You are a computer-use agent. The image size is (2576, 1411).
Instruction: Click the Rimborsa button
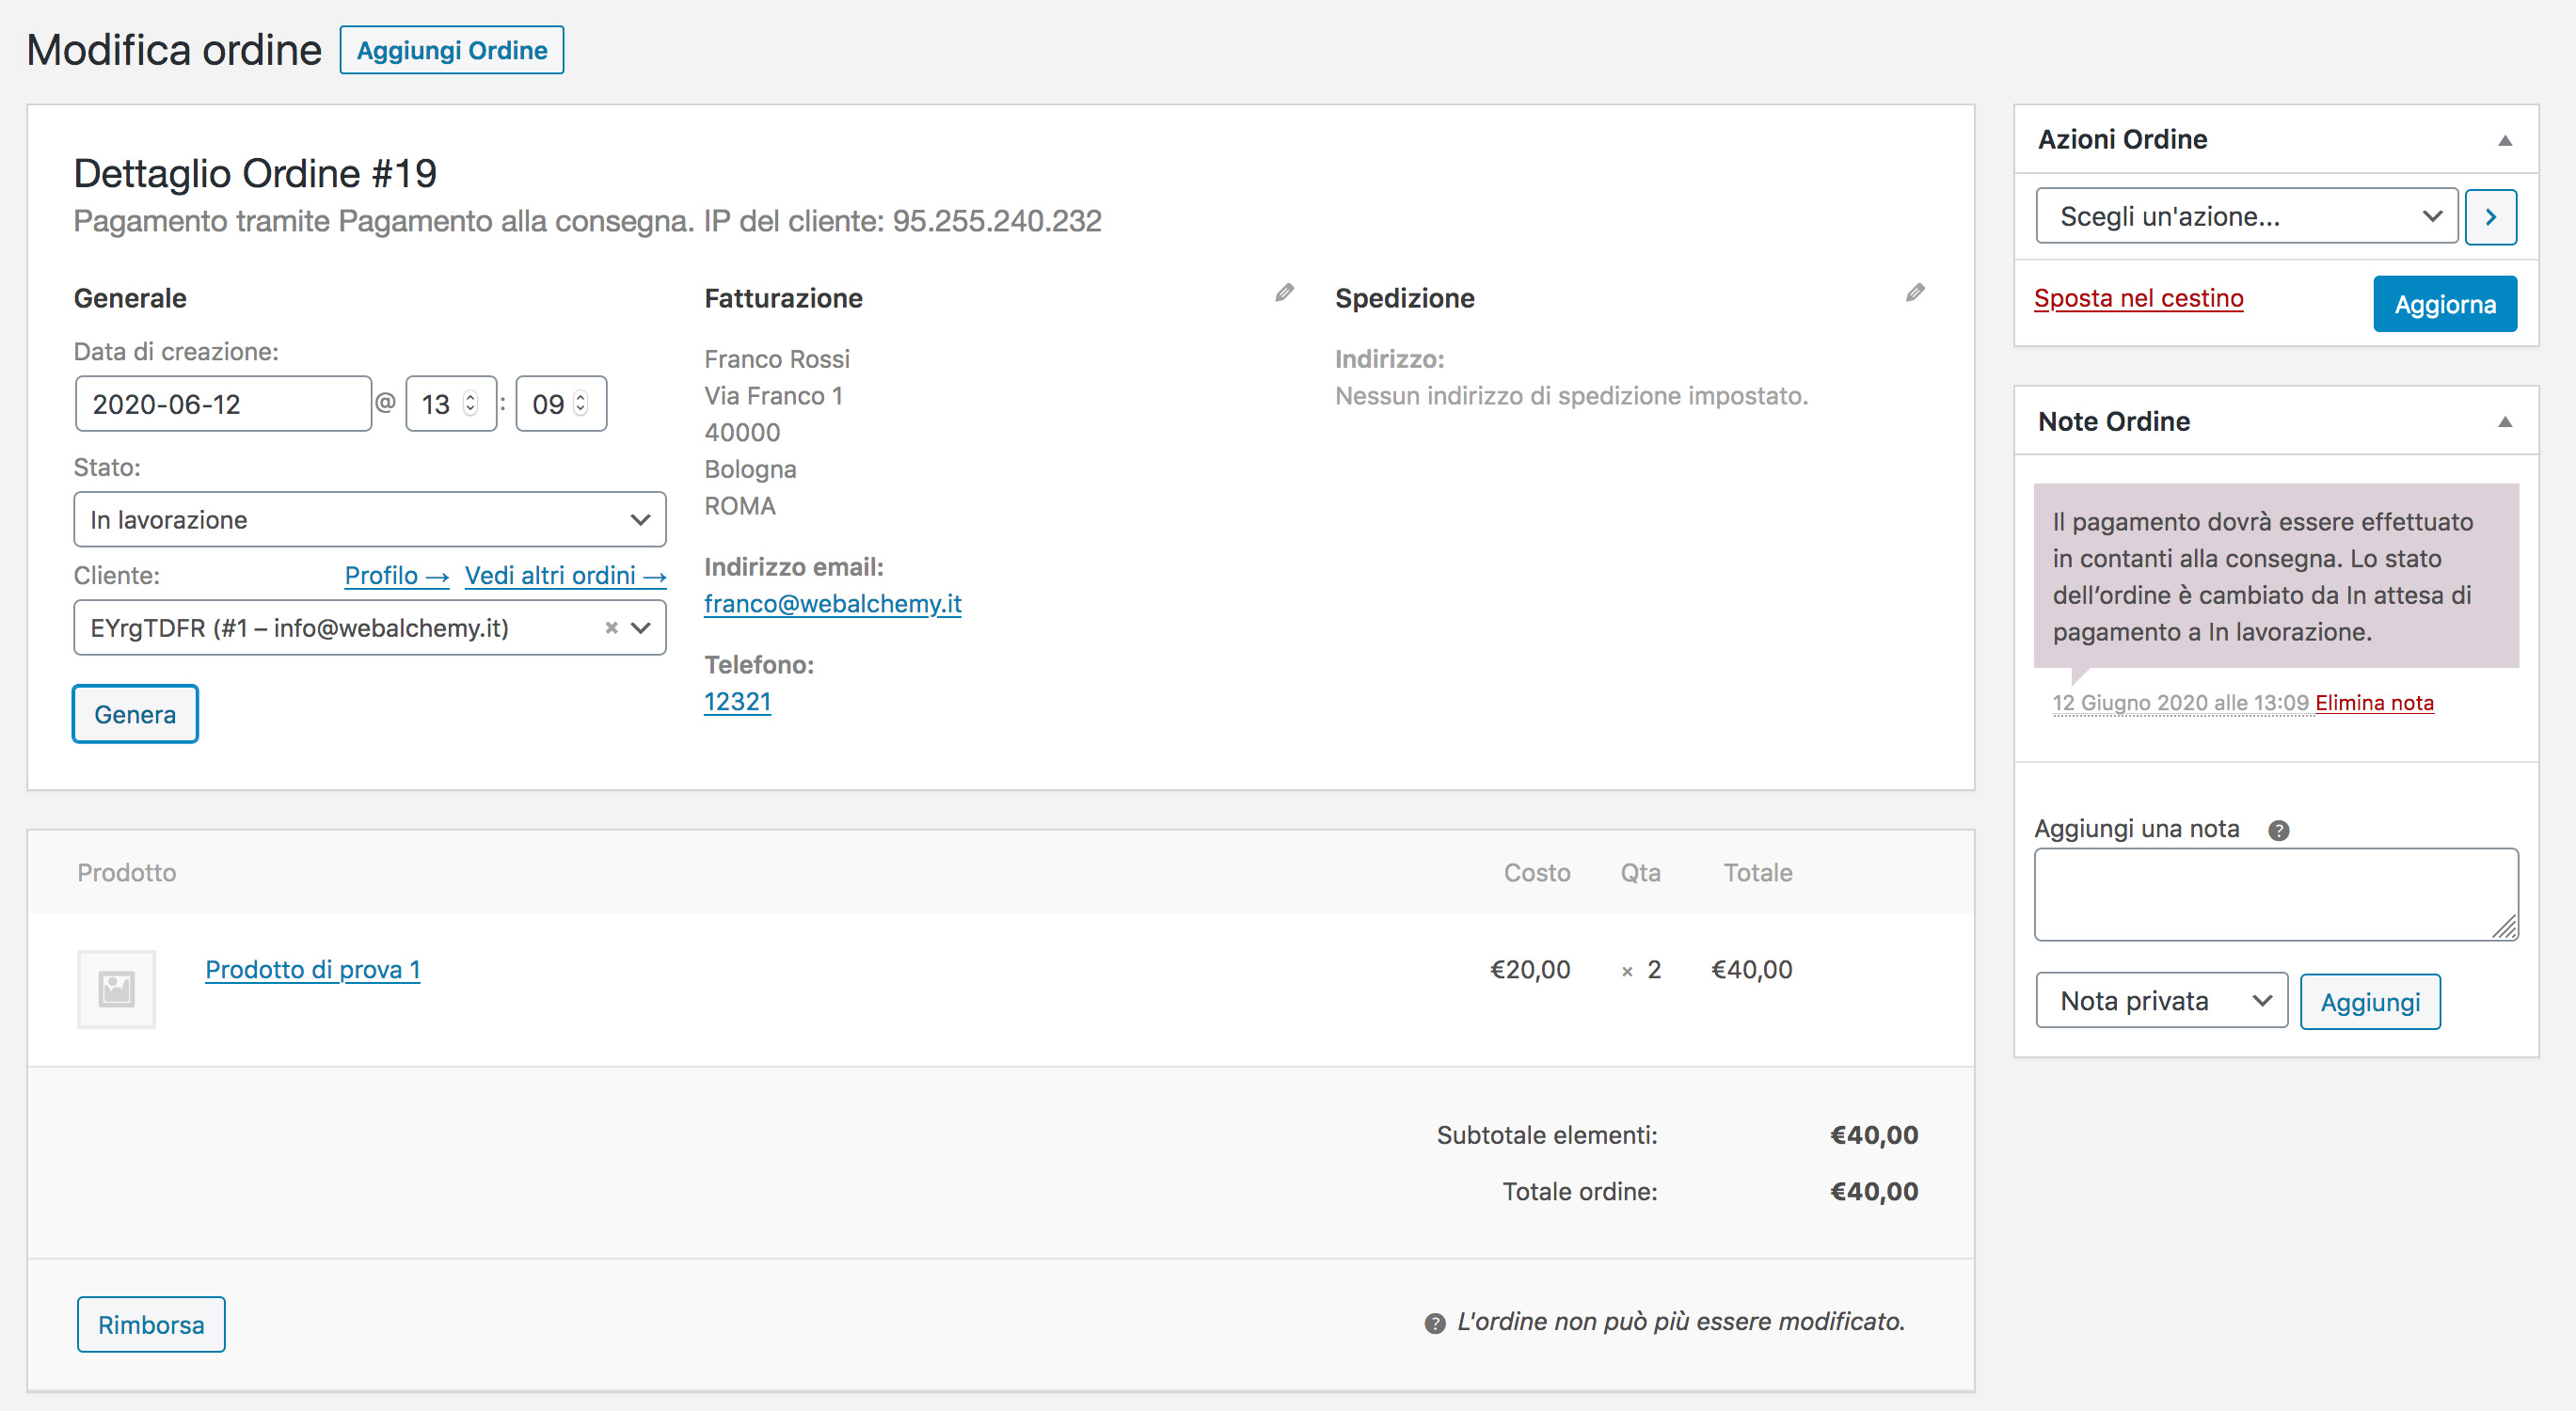tap(151, 1325)
